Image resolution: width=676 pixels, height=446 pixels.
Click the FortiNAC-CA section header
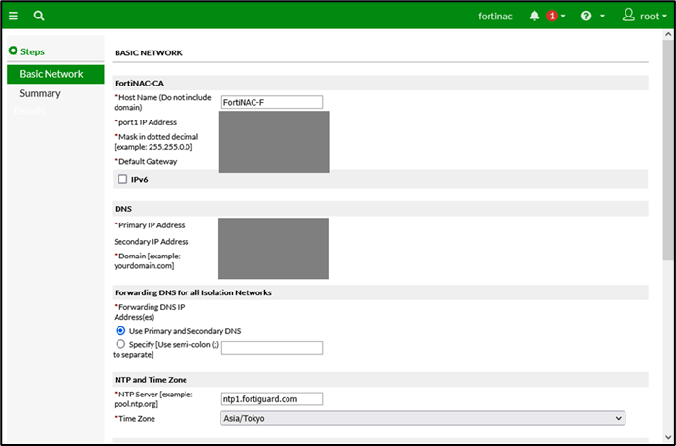click(381, 83)
